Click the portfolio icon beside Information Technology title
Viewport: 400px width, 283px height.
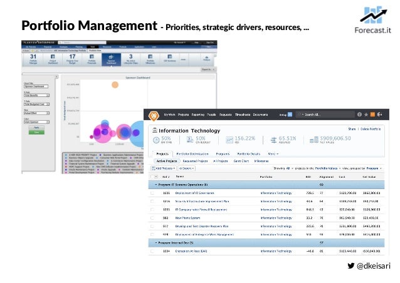click(x=155, y=130)
